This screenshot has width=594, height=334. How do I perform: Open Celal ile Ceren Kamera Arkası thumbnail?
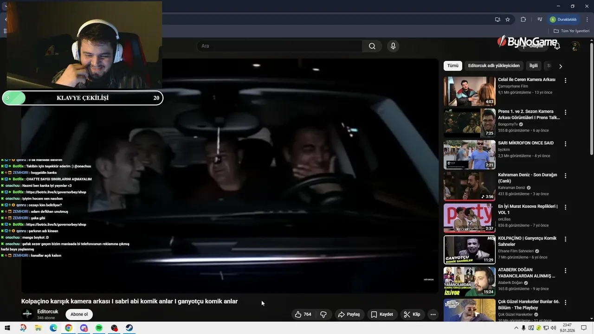(469, 91)
